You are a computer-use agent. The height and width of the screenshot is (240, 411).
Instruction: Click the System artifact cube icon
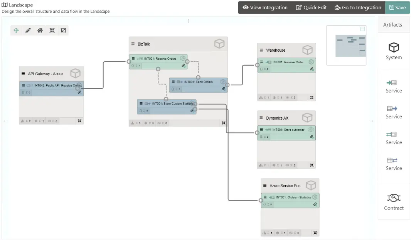pyautogui.click(x=394, y=47)
